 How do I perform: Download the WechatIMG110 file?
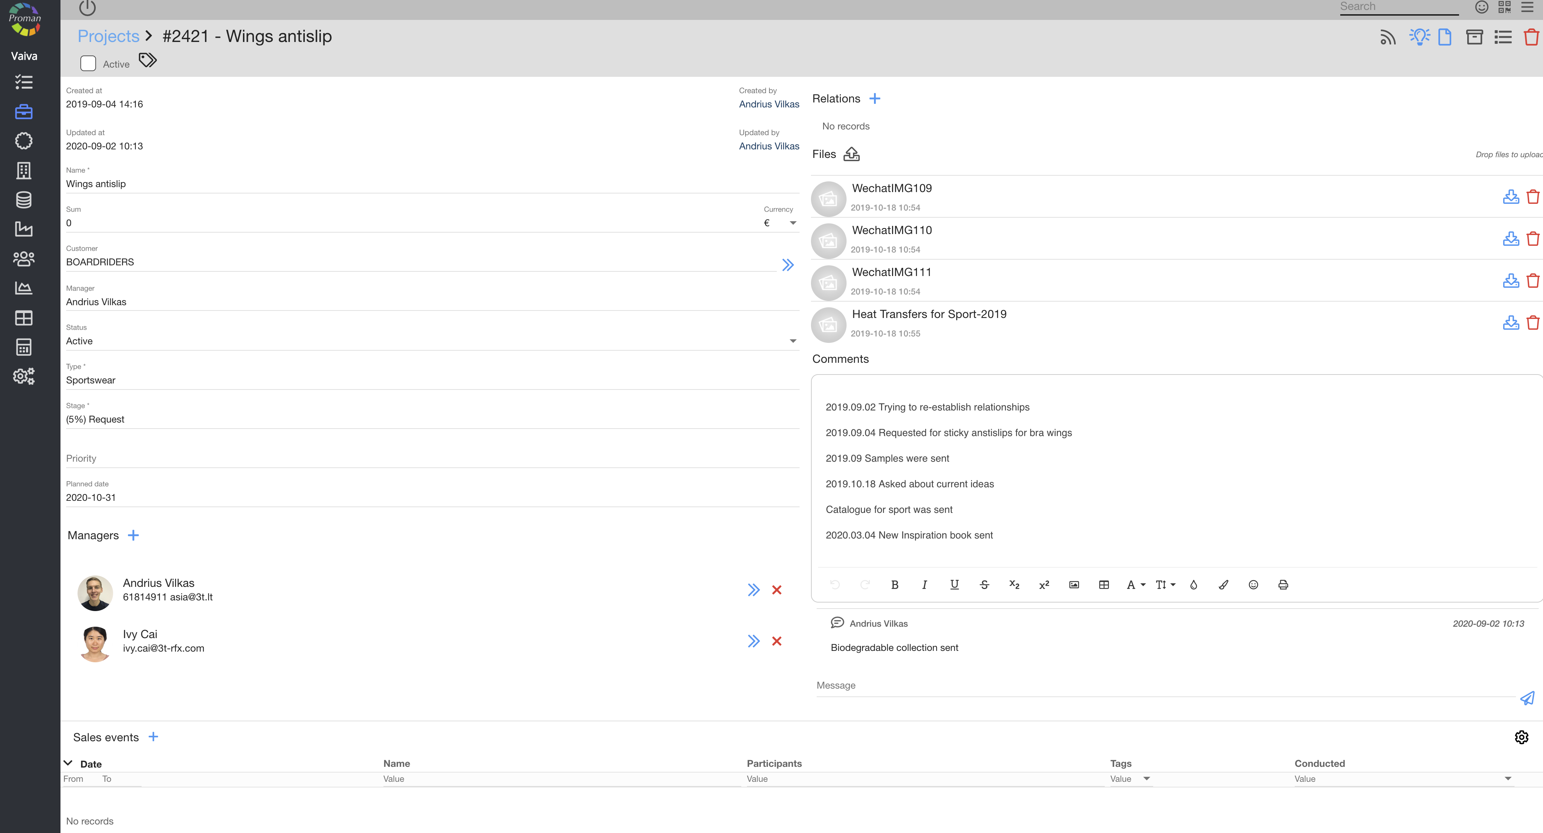point(1511,239)
